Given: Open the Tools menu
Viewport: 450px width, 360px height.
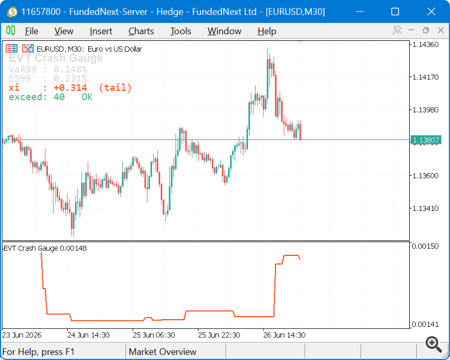Looking at the screenshot, I should click(x=181, y=31).
